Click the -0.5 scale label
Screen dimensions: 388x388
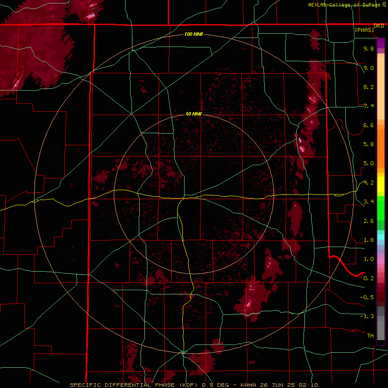click(367, 297)
